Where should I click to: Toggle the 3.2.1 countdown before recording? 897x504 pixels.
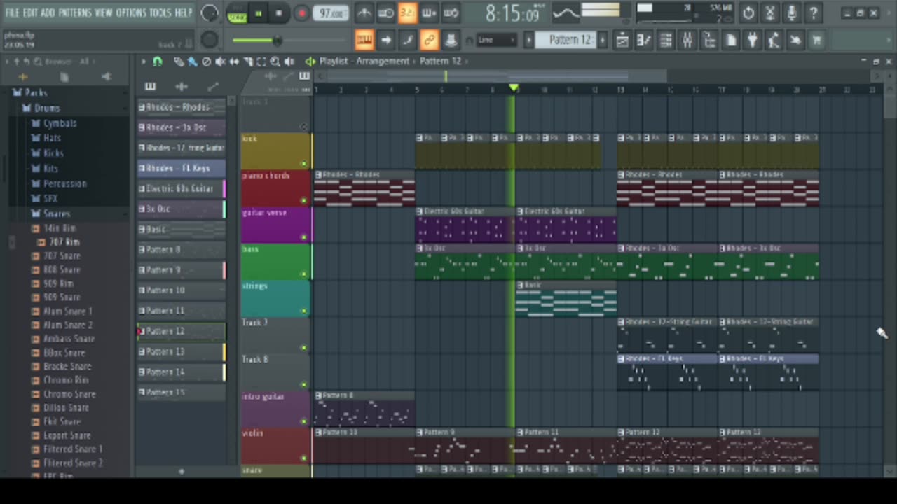click(407, 13)
